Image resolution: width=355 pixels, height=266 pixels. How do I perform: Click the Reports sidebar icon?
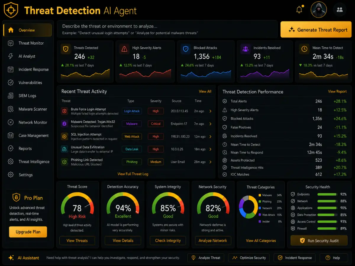[11, 148]
